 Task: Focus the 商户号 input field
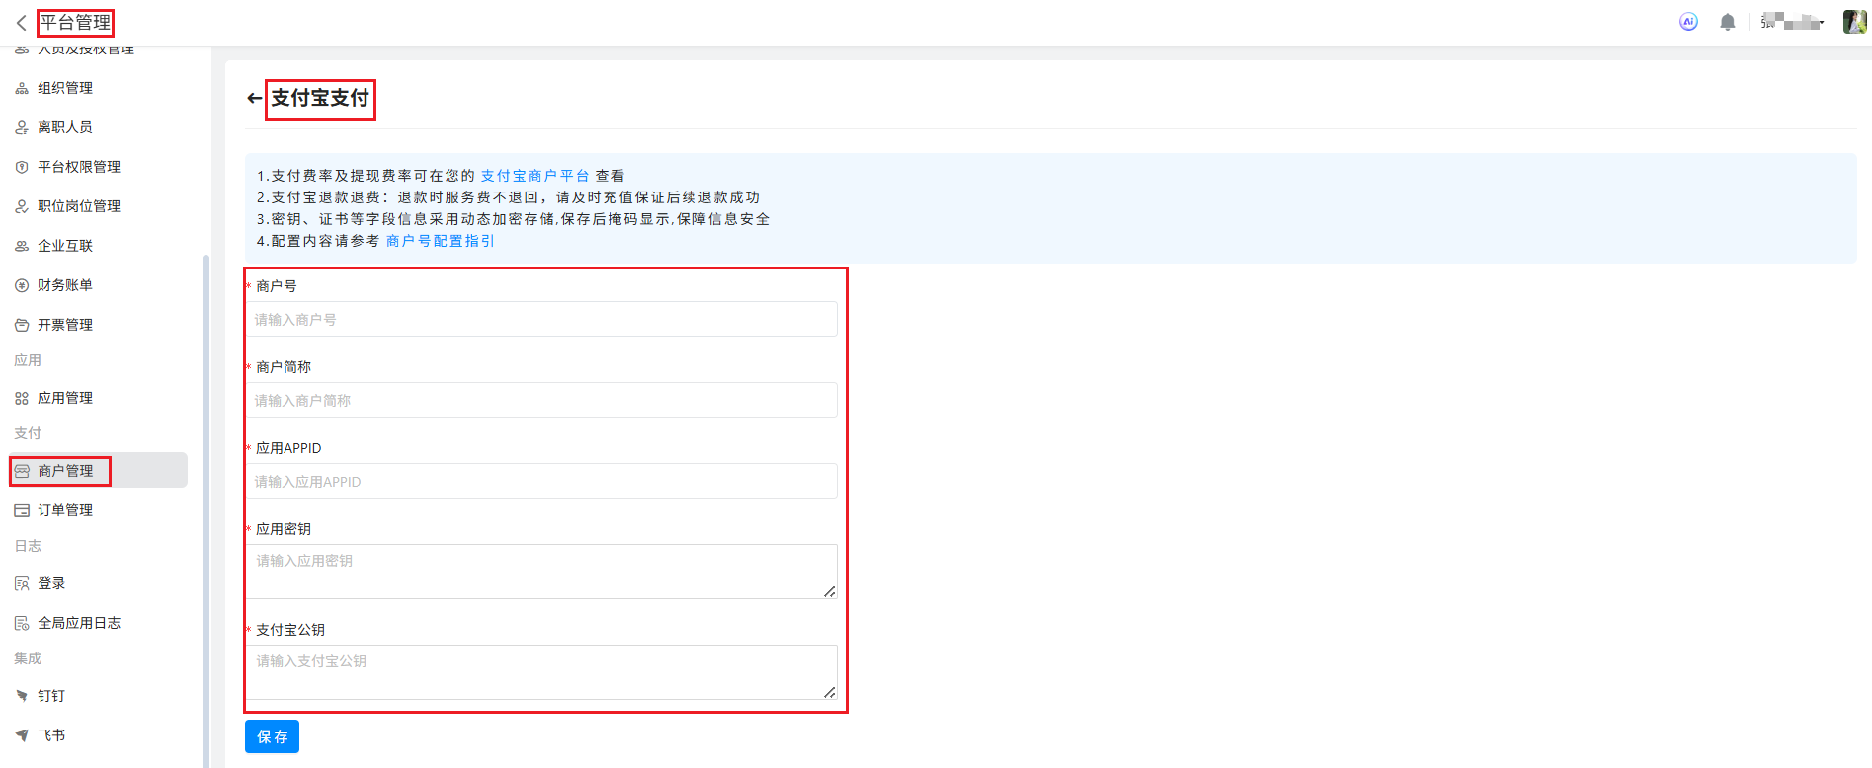541,320
